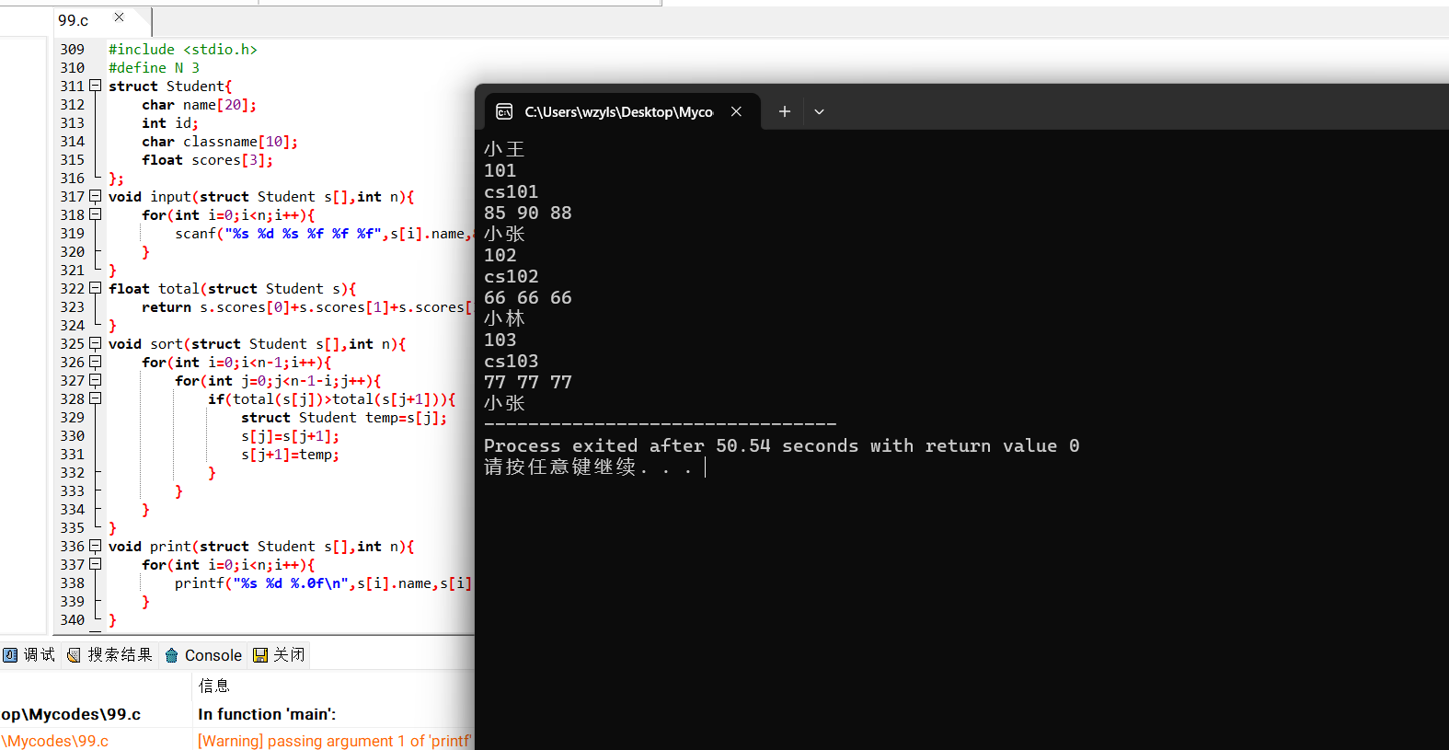Collapse the struct Student fold at line 311
This screenshot has height=750, width=1449.
click(95, 86)
